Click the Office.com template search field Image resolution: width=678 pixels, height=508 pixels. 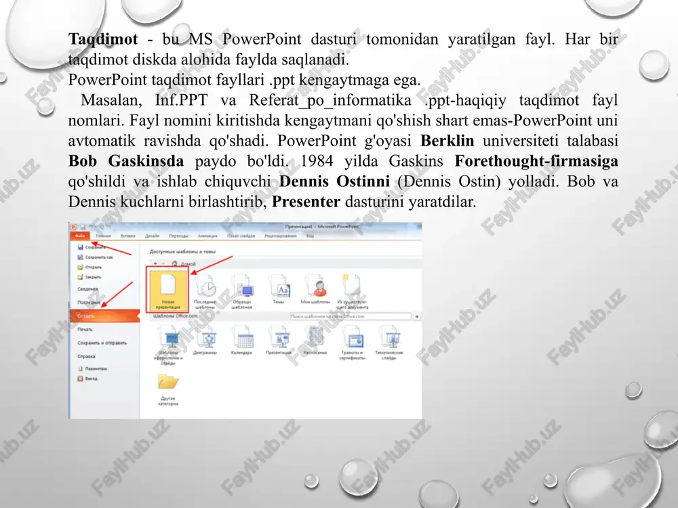click(351, 316)
